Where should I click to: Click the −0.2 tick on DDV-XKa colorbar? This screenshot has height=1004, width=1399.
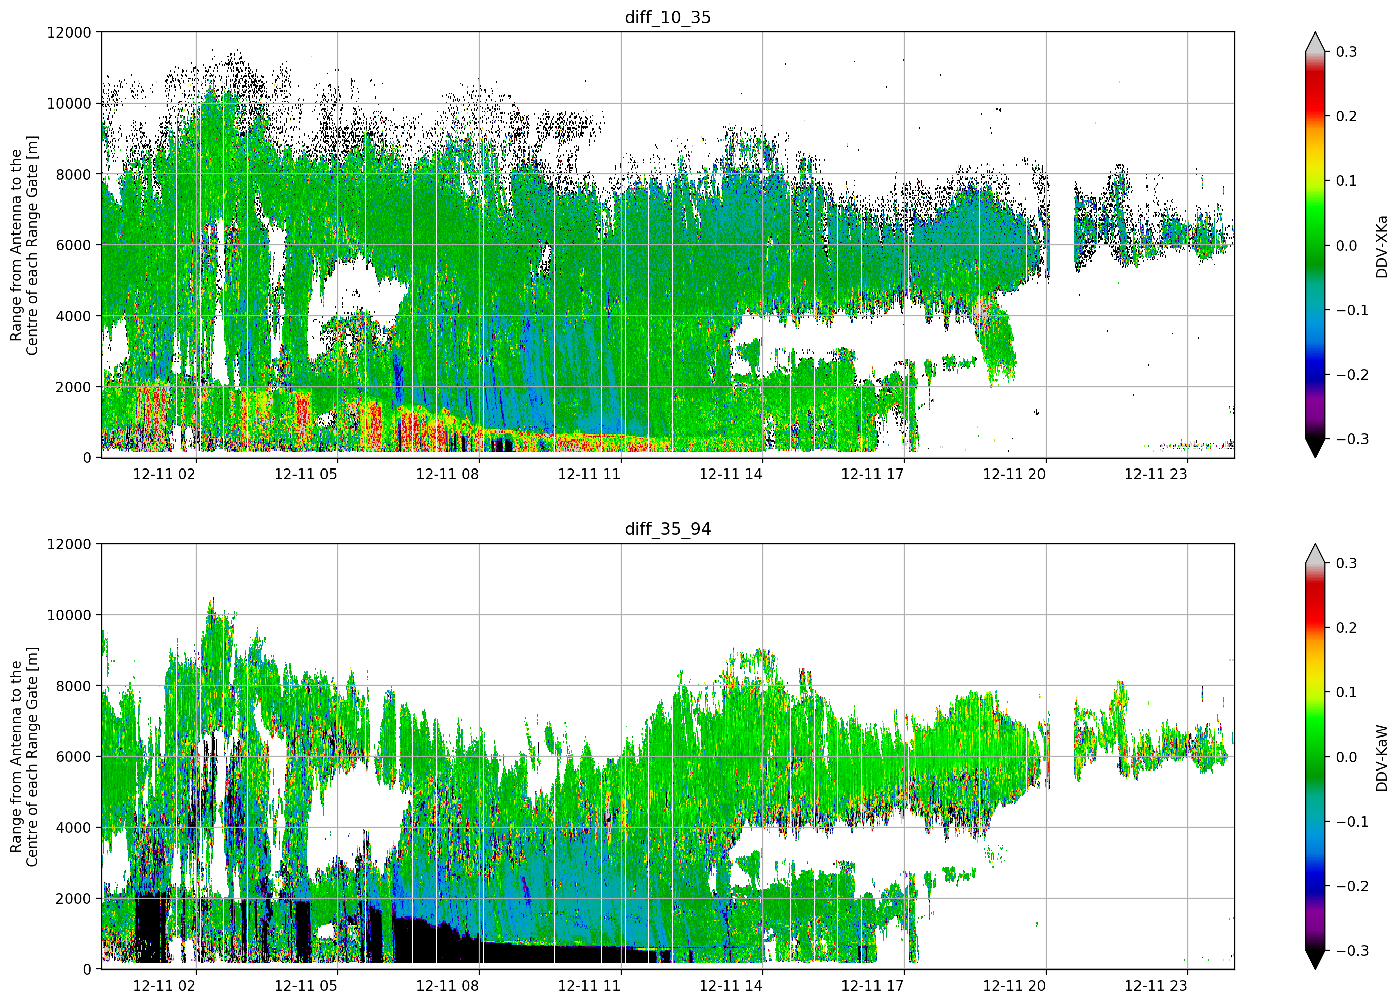tap(1351, 374)
